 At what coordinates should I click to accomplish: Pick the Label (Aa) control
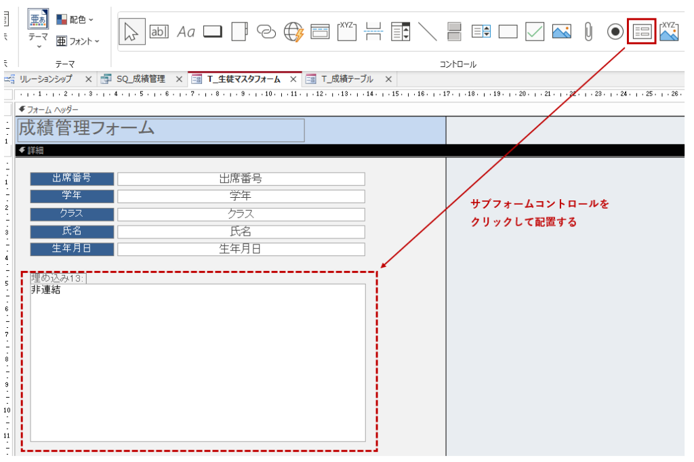point(186,31)
